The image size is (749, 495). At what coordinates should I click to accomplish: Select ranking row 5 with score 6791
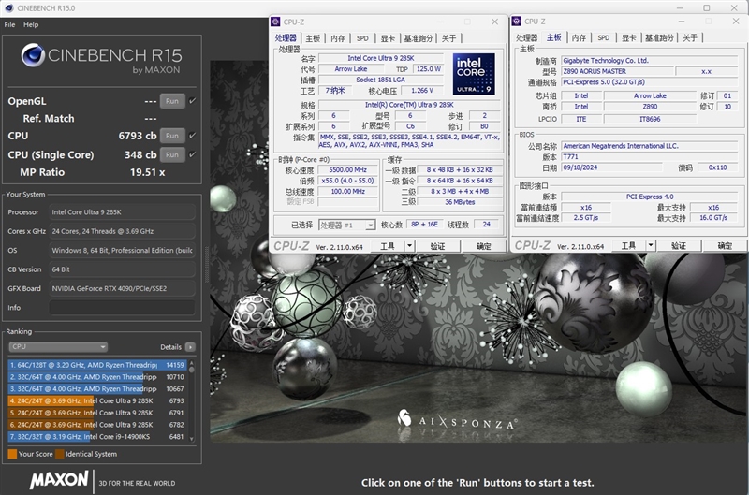[x=97, y=413]
